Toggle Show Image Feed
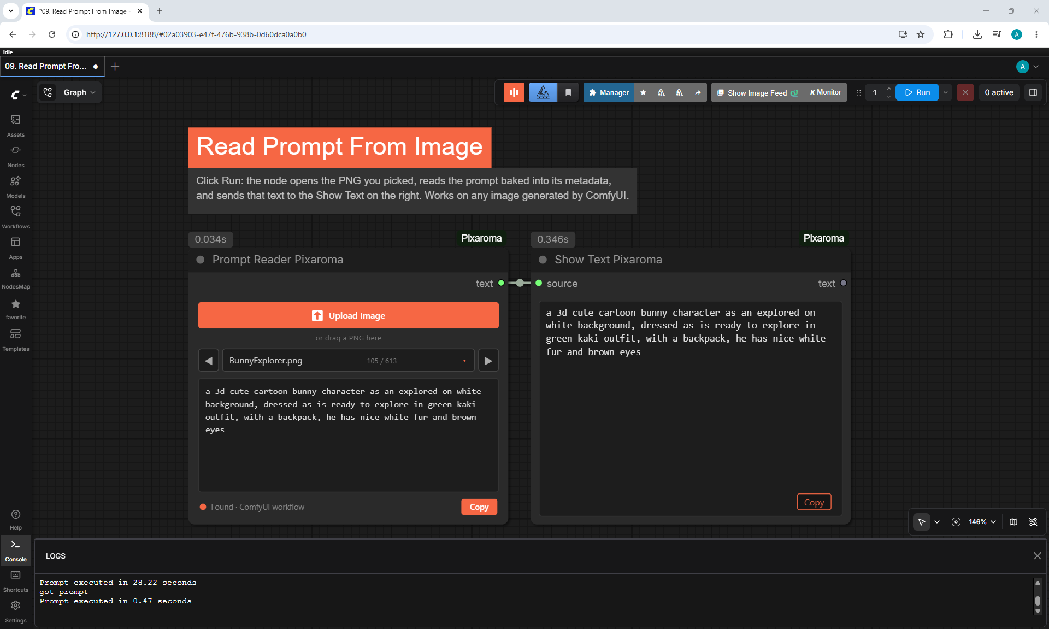This screenshot has width=1049, height=629. point(757,92)
